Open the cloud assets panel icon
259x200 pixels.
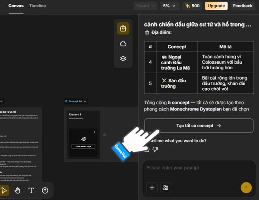coord(123,43)
